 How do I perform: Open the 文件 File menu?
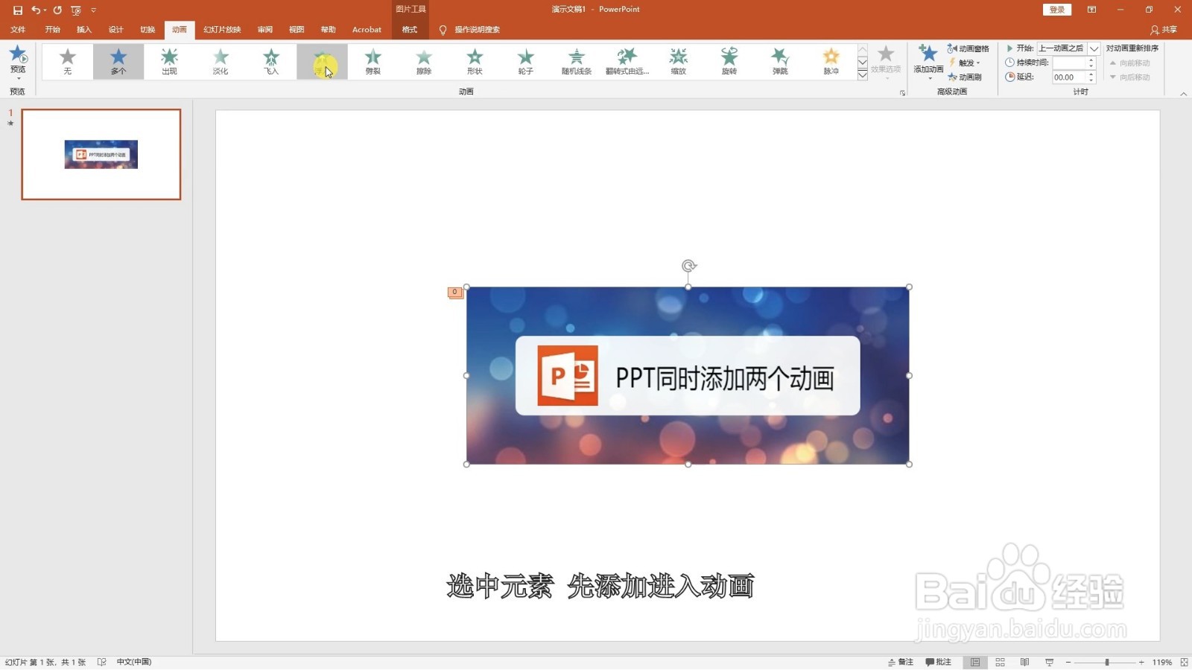(18, 30)
